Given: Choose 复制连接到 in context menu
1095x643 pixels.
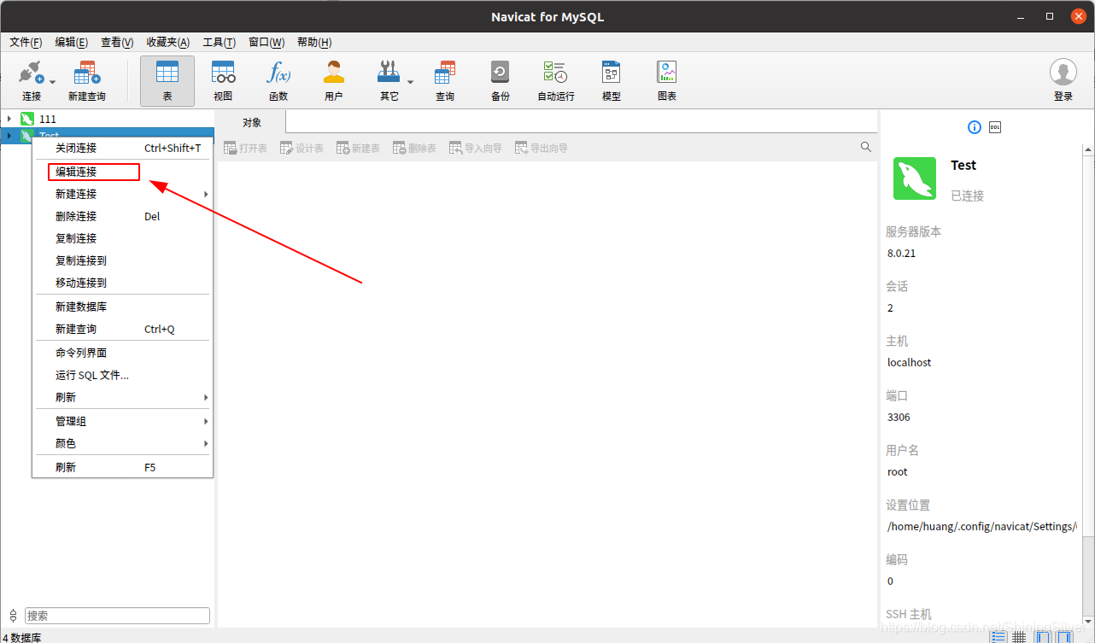Looking at the screenshot, I should pyautogui.click(x=122, y=260).
